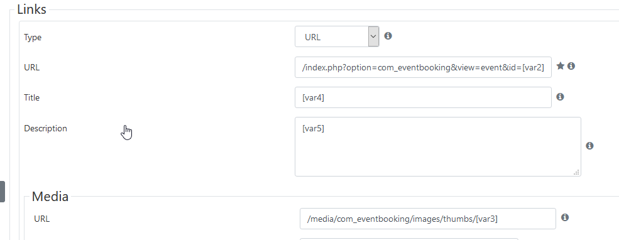Click the info icon beside Title field
619x240 pixels.
[560, 97]
